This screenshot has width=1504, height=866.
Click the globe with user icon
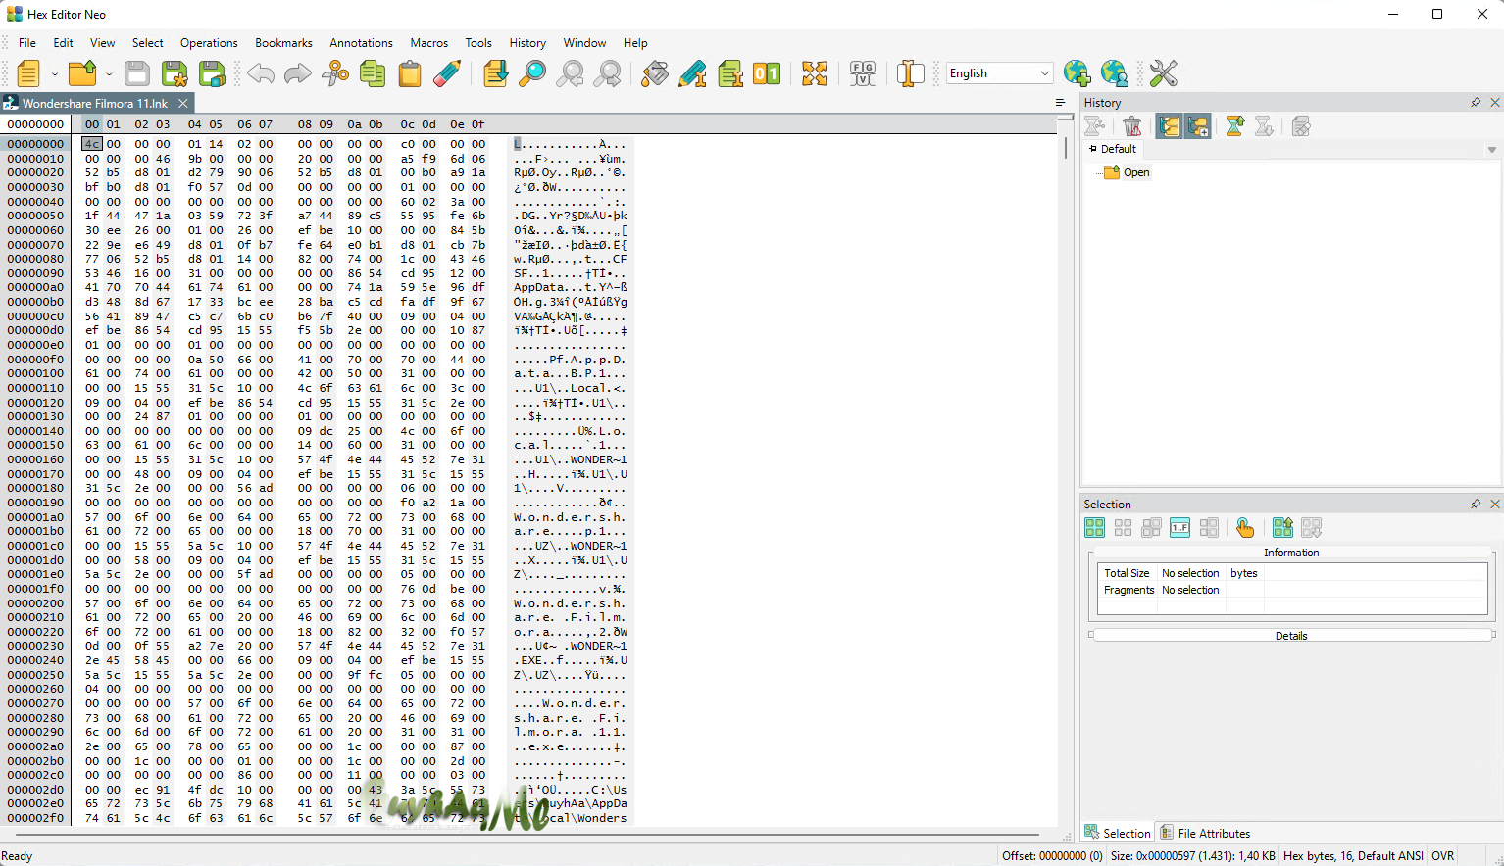1115,73
